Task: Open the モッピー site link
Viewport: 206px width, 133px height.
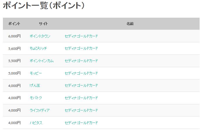Action: pyautogui.click(x=35, y=73)
